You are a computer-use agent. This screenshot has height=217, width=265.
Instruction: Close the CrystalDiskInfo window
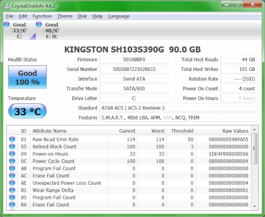pos(253,4)
